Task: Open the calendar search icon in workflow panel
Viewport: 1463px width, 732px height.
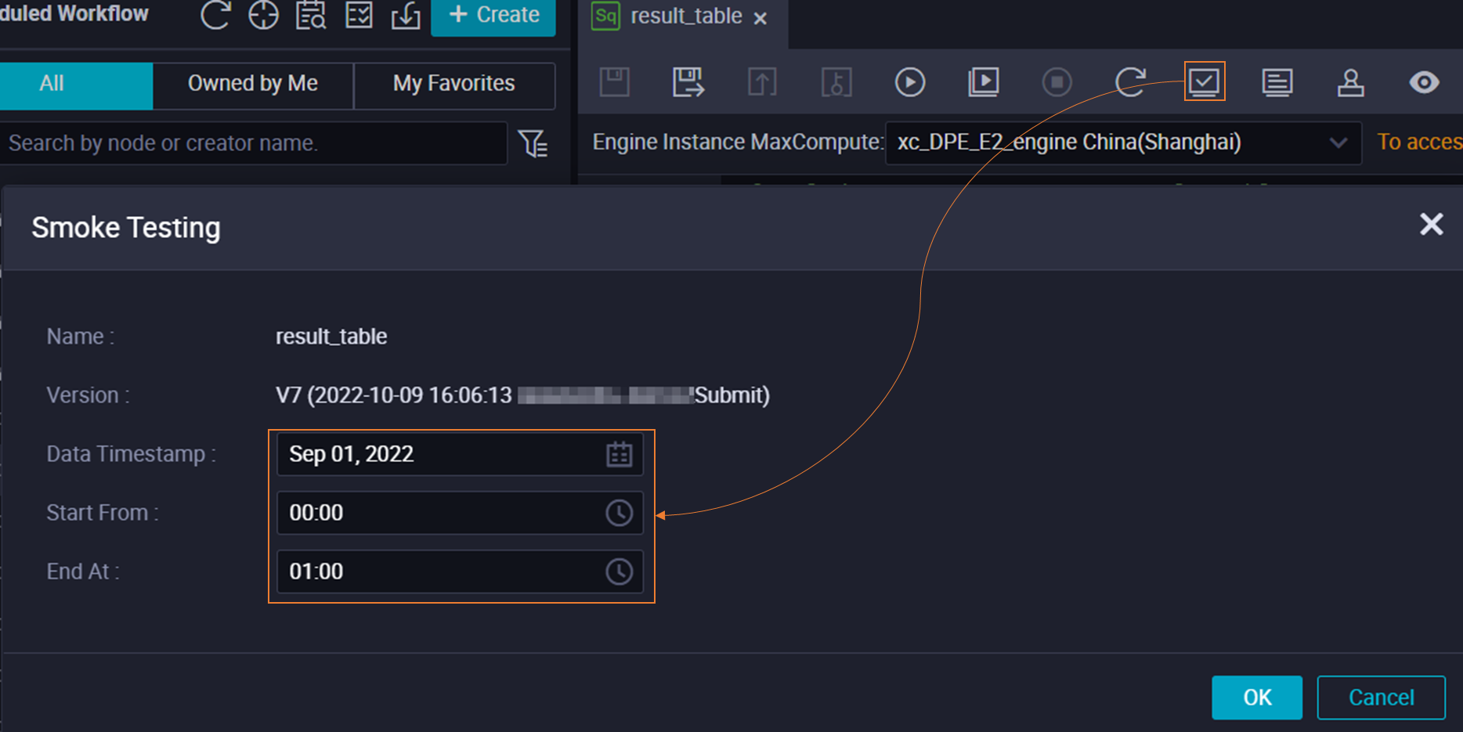Action: (x=311, y=15)
